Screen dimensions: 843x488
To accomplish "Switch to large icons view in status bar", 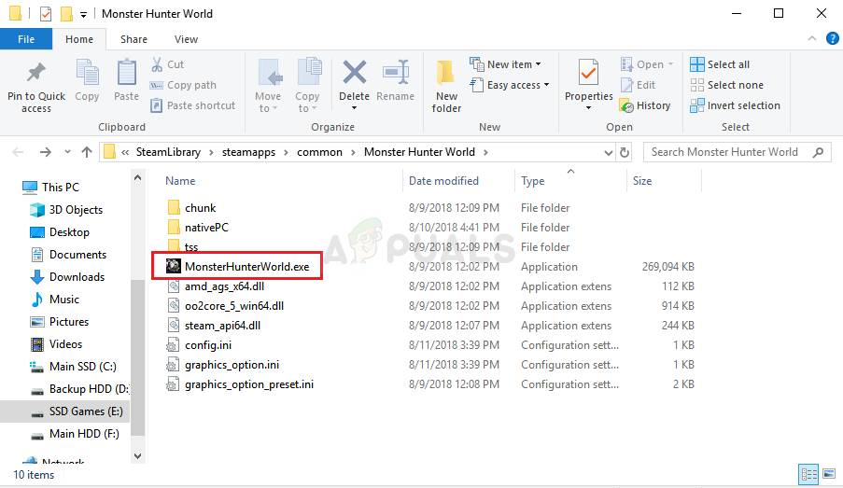I will pos(829,474).
